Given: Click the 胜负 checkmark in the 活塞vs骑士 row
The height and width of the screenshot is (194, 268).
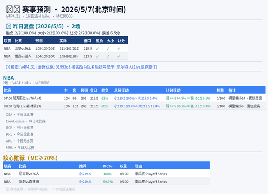Looking at the screenshot, I should click(97, 49).
